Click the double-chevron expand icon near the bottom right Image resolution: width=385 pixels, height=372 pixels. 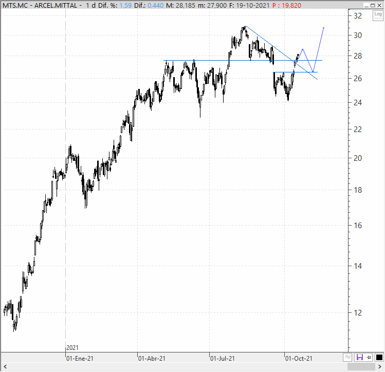[x=347, y=357]
